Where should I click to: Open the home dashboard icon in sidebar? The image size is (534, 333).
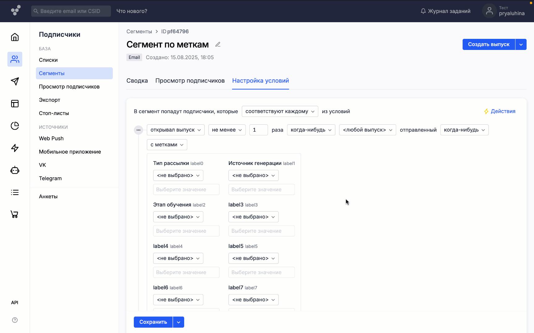pyautogui.click(x=15, y=37)
